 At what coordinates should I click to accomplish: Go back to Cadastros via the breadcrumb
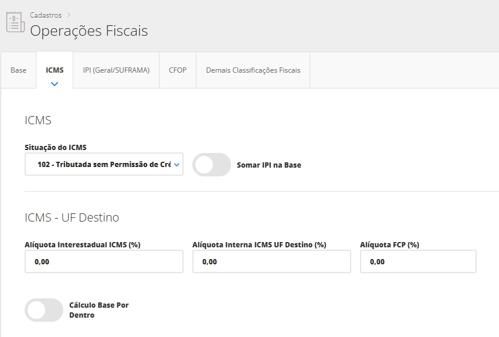(x=46, y=15)
